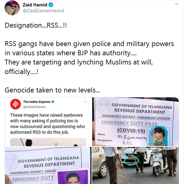Open the Indian Express tweet screenshot image
Screen dimensions: 184x184
tap(48, 122)
